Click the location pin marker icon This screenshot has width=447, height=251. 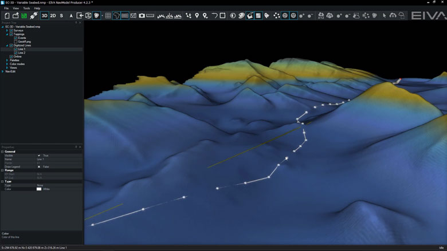coord(197,15)
